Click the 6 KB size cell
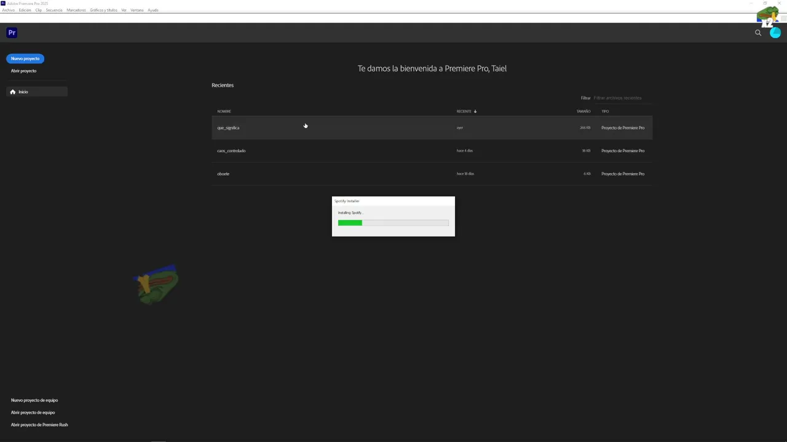The image size is (787, 442). [x=587, y=174]
